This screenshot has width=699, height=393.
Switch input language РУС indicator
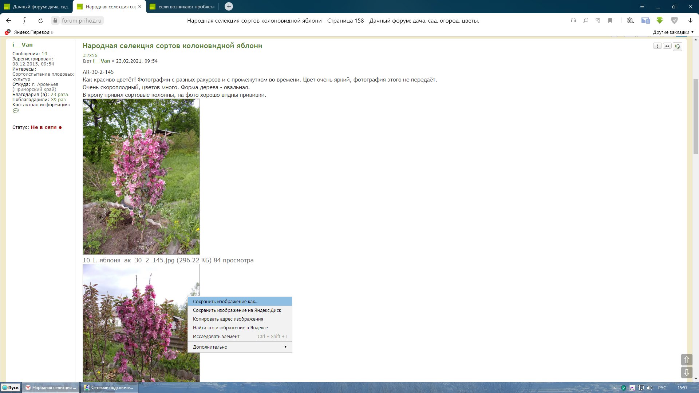coord(662,388)
